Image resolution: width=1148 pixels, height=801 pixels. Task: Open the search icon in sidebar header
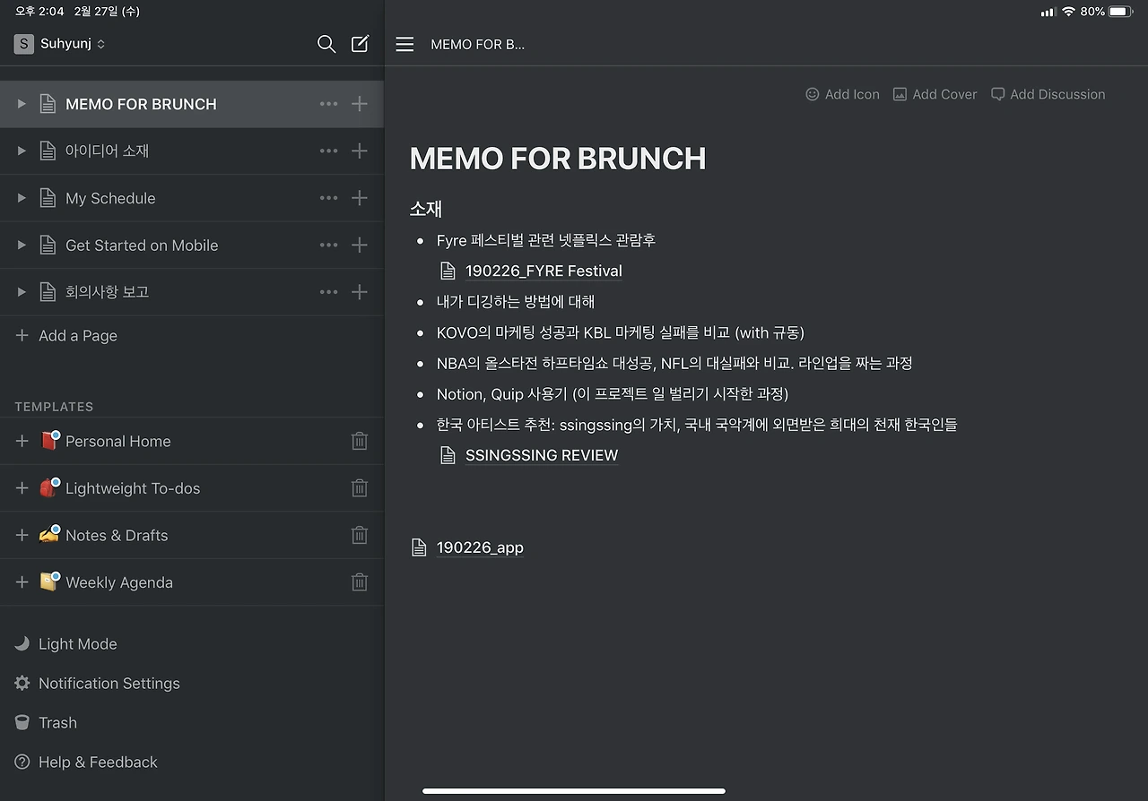[326, 44]
